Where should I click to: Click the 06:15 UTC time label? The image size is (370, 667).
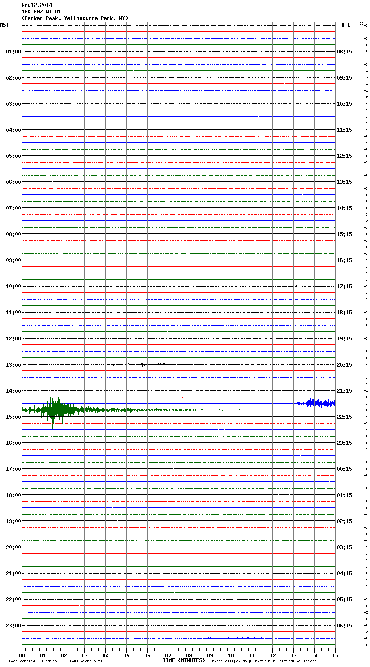tap(344, 626)
